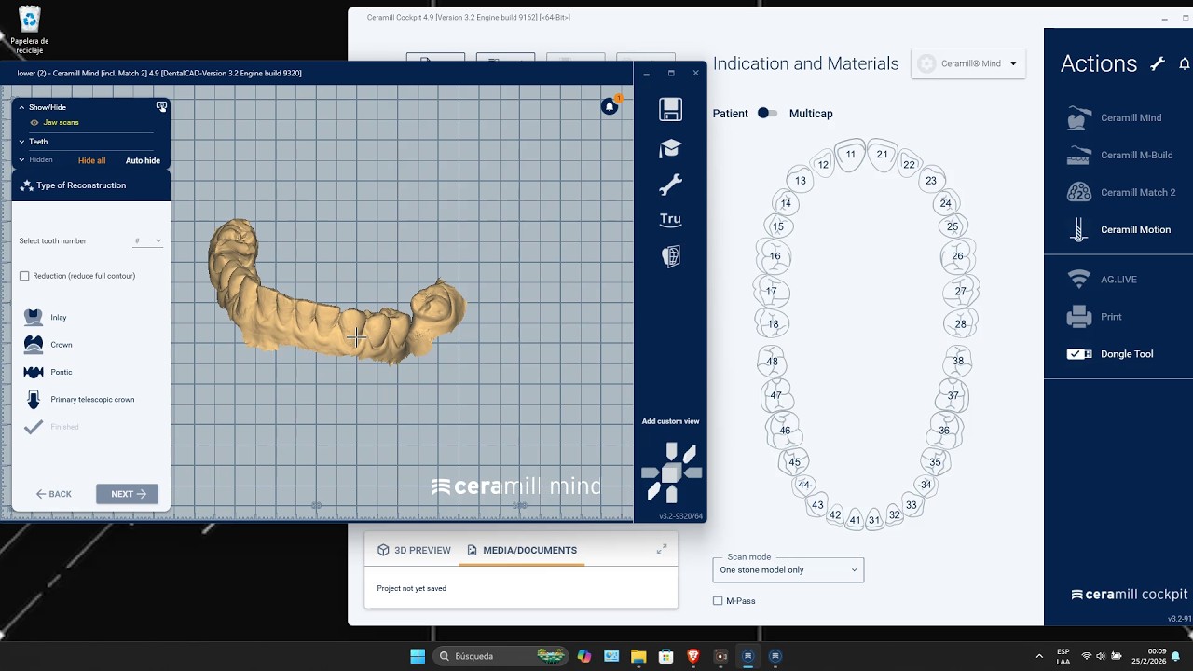Open Copilot from the taskbar
The image size is (1193, 671).
tap(584, 656)
